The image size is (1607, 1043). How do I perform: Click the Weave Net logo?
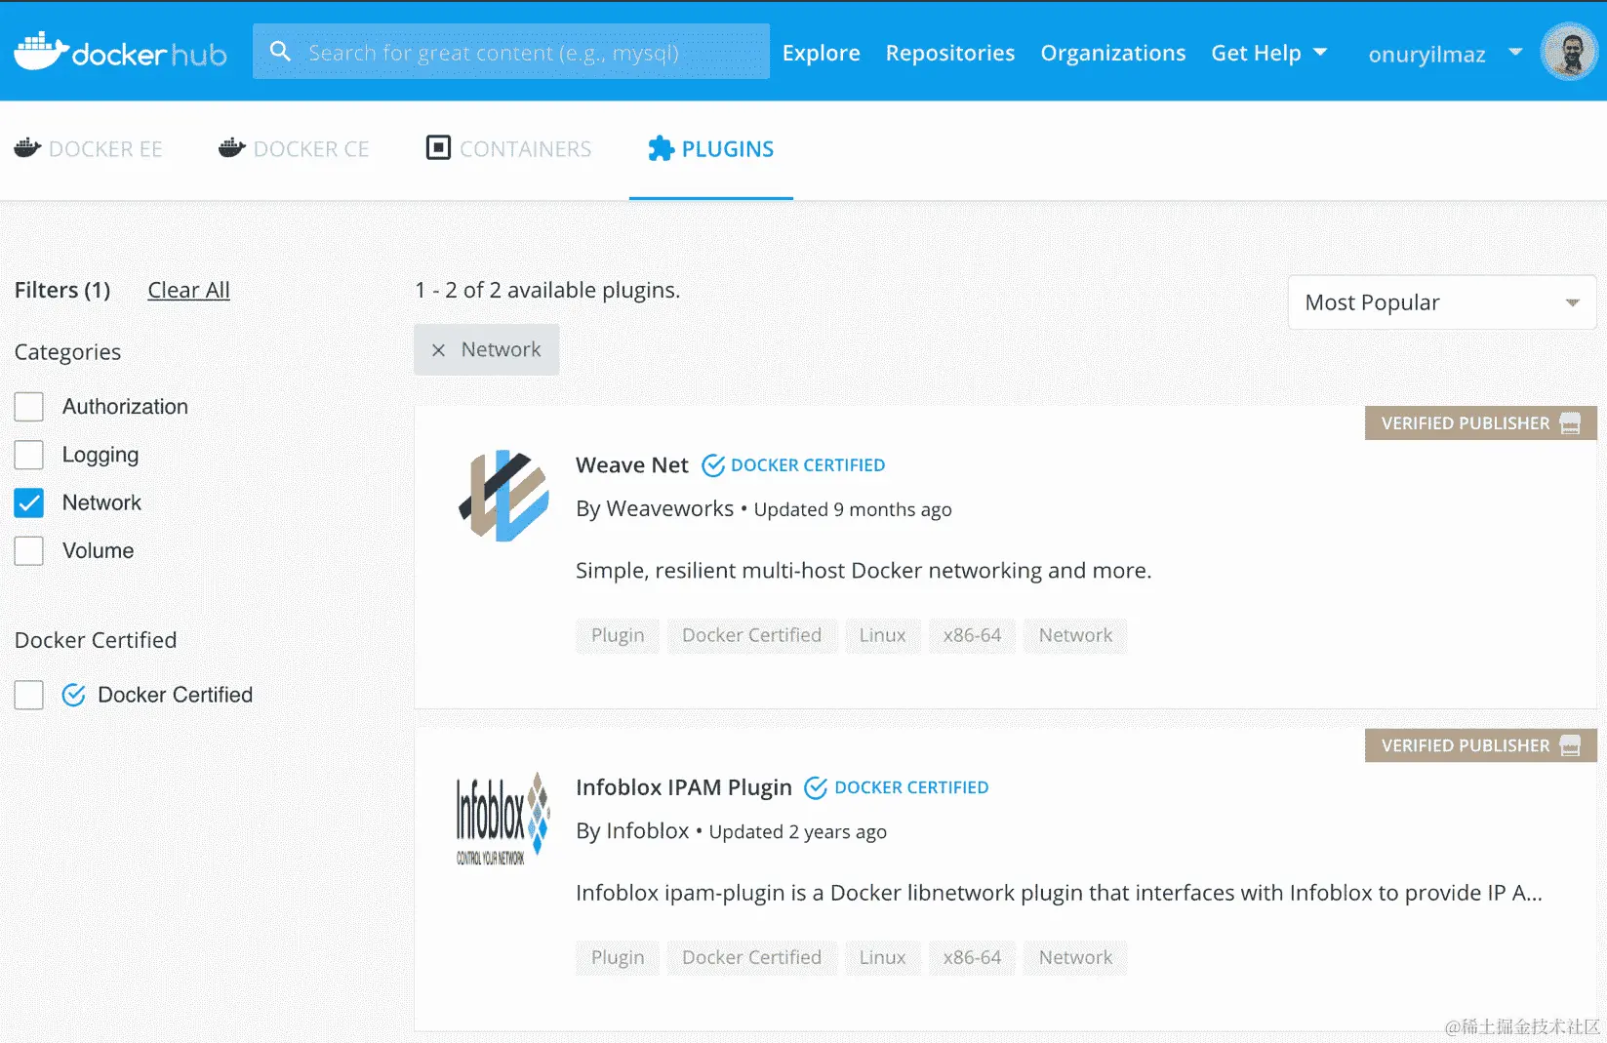click(x=504, y=496)
